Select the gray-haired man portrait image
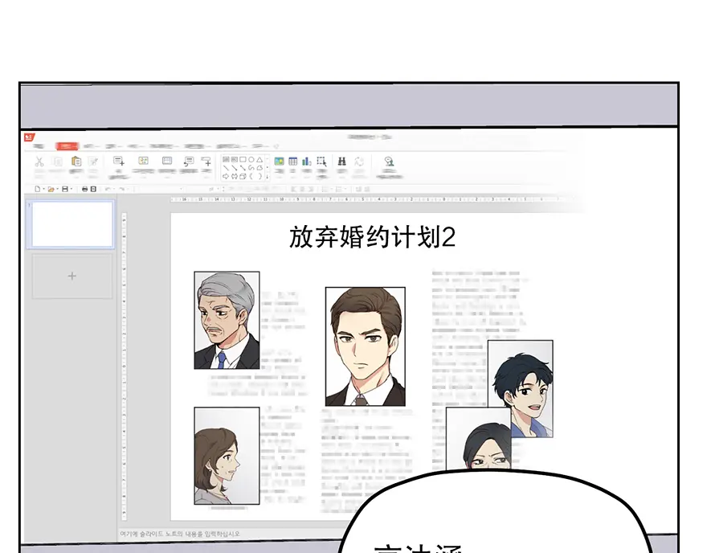Image resolution: width=707 pixels, height=553 pixels. coord(227,320)
